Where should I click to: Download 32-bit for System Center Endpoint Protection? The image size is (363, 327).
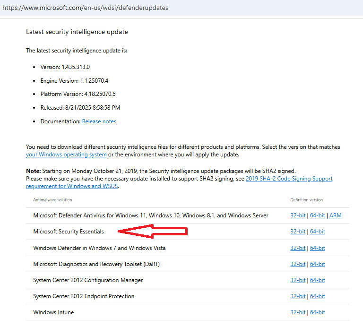(x=298, y=296)
